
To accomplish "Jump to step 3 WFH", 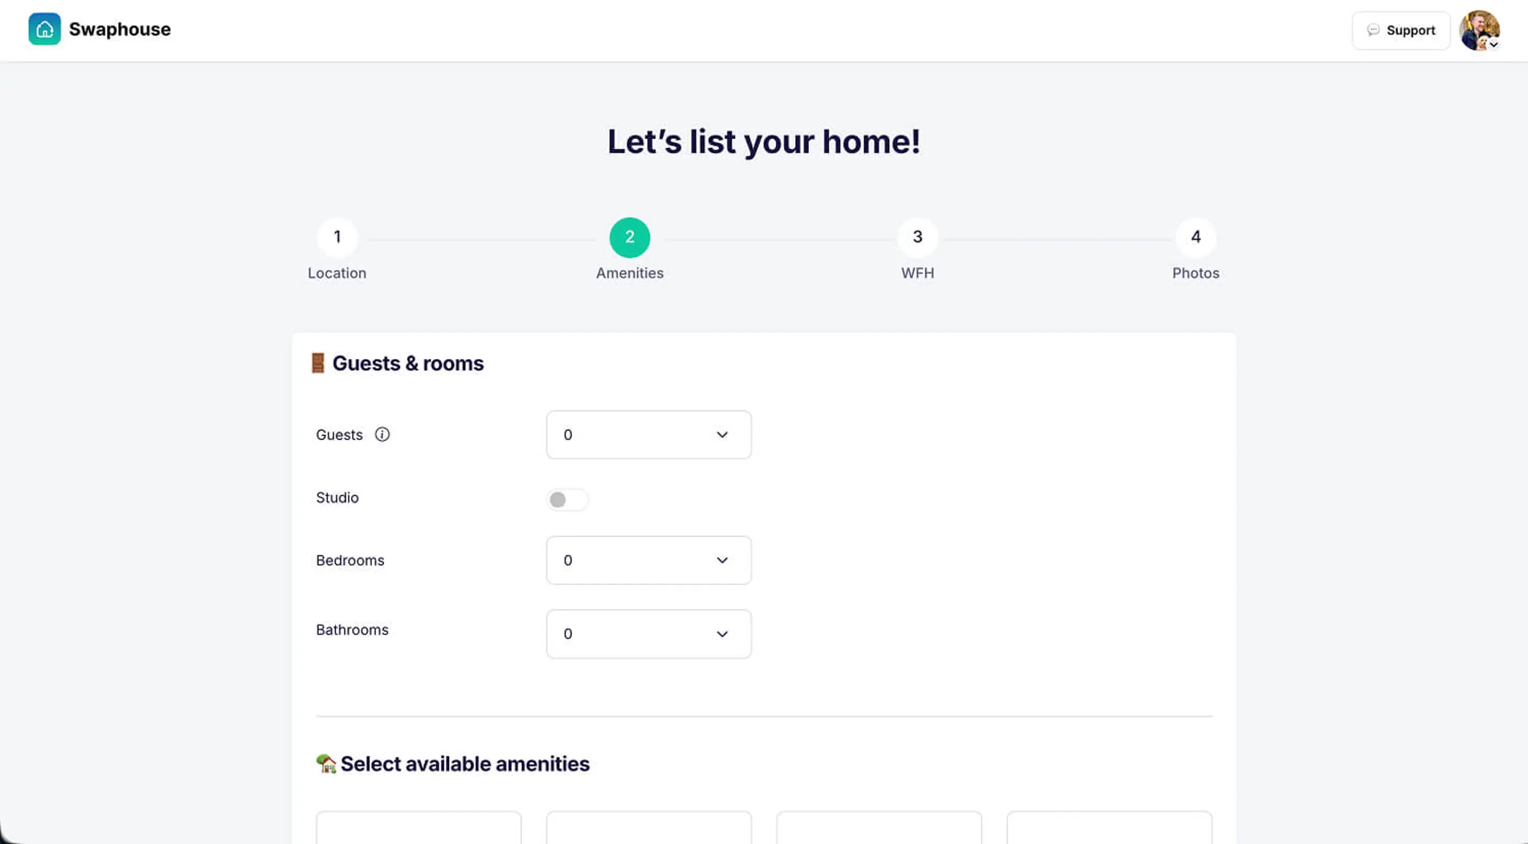I will (917, 238).
